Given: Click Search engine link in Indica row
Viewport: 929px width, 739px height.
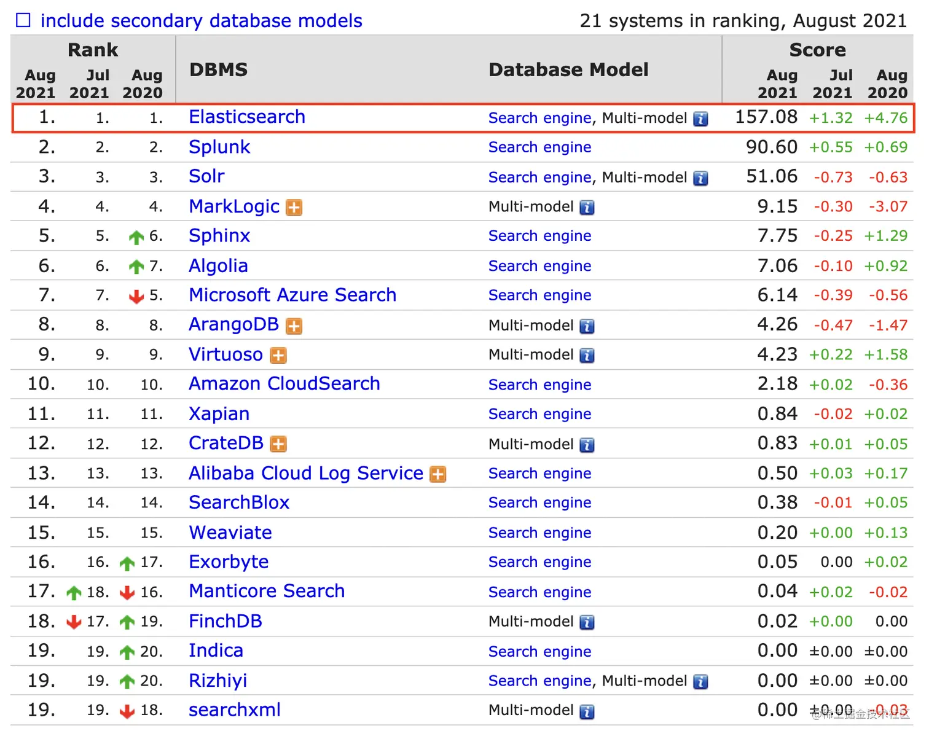Looking at the screenshot, I should tap(540, 652).
